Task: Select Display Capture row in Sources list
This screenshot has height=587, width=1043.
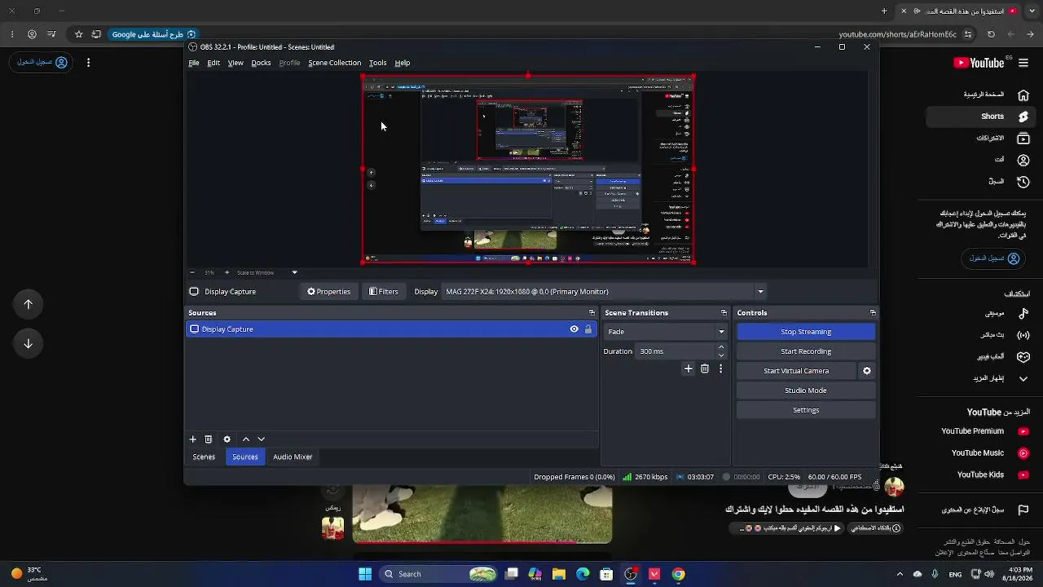Action: (392, 329)
